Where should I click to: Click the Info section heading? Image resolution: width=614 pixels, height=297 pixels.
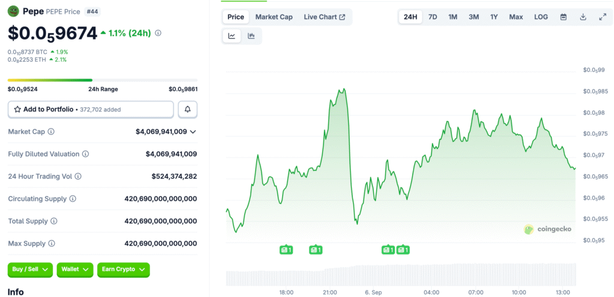point(16,292)
